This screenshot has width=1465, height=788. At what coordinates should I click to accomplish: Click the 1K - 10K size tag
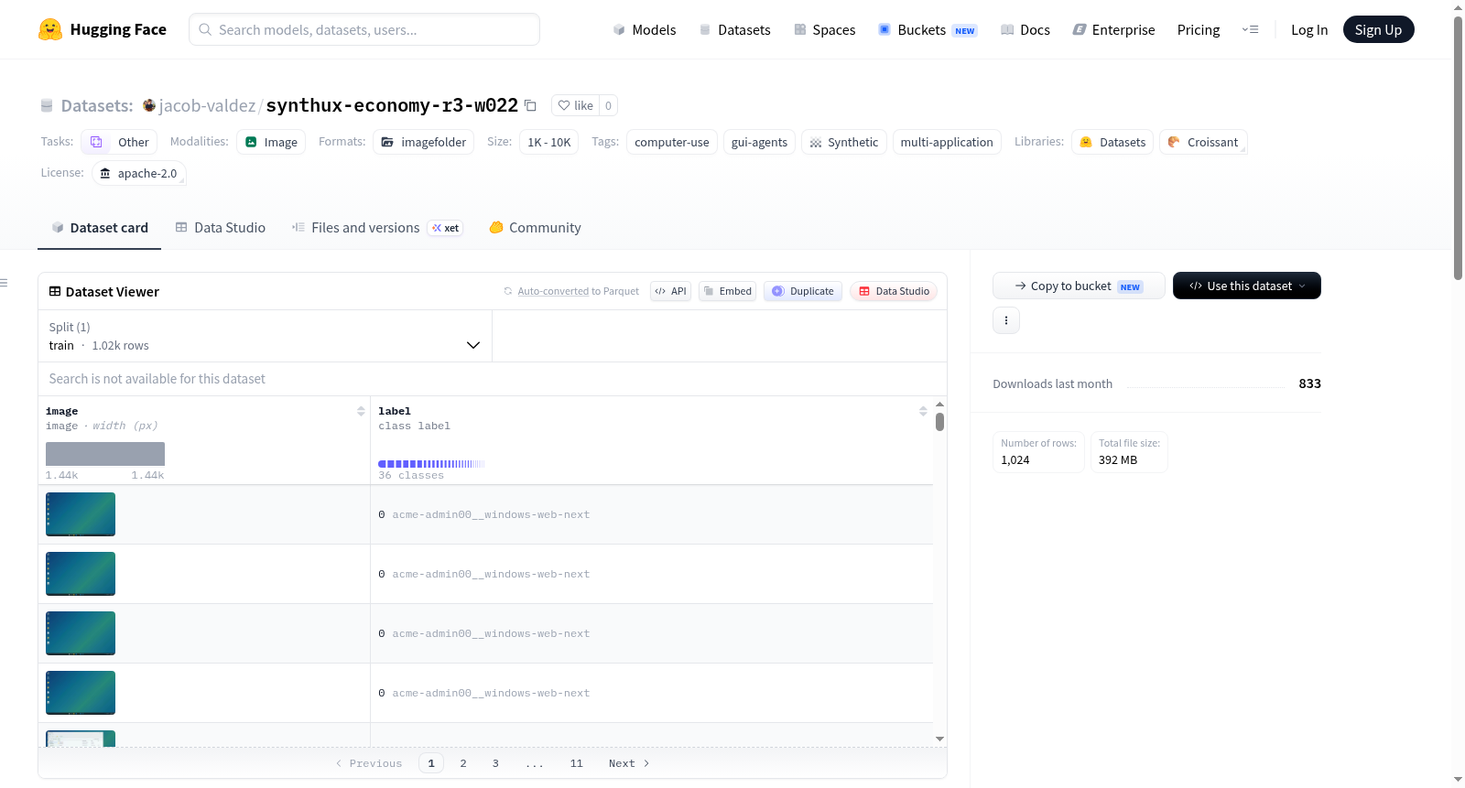pos(548,142)
